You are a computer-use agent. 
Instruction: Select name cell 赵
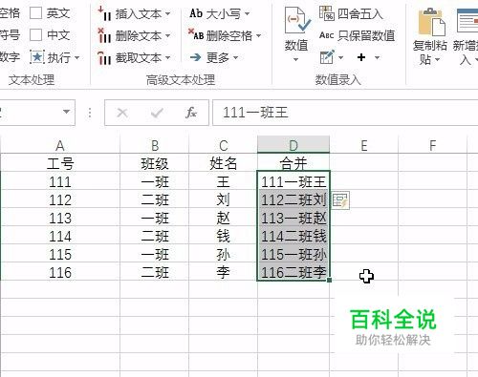click(x=224, y=218)
